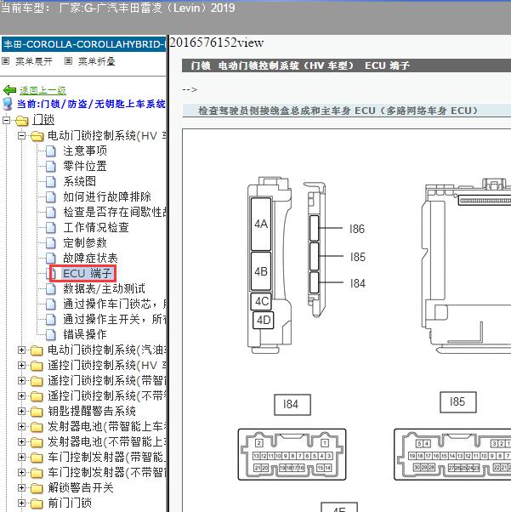The image size is (511, 512).
Task: Expand 车门控制发射器(不带智 folder
Action: [x=21, y=473]
